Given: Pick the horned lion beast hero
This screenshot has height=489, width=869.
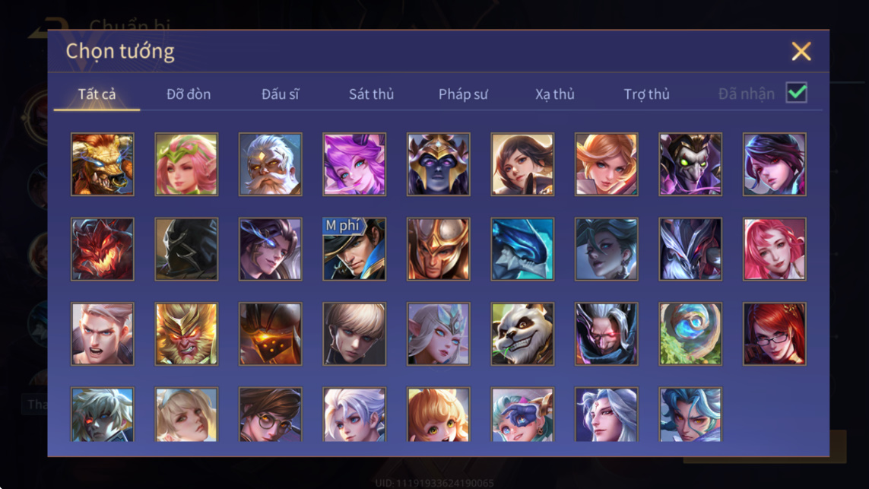Looking at the screenshot, I should point(103,164).
